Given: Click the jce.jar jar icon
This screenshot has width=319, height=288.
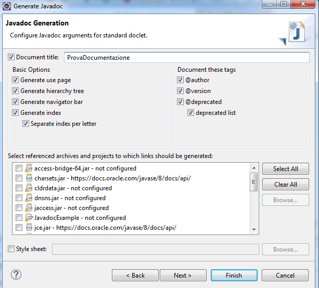Looking at the screenshot, I should [29, 227].
